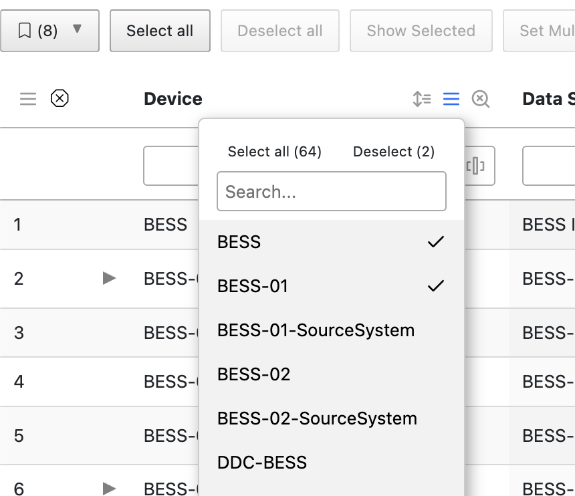Uncheck BESS in the filter list
The height and width of the screenshot is (496, 575).
click(331, 242)
